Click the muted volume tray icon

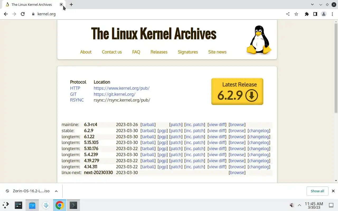pos(292,205)
